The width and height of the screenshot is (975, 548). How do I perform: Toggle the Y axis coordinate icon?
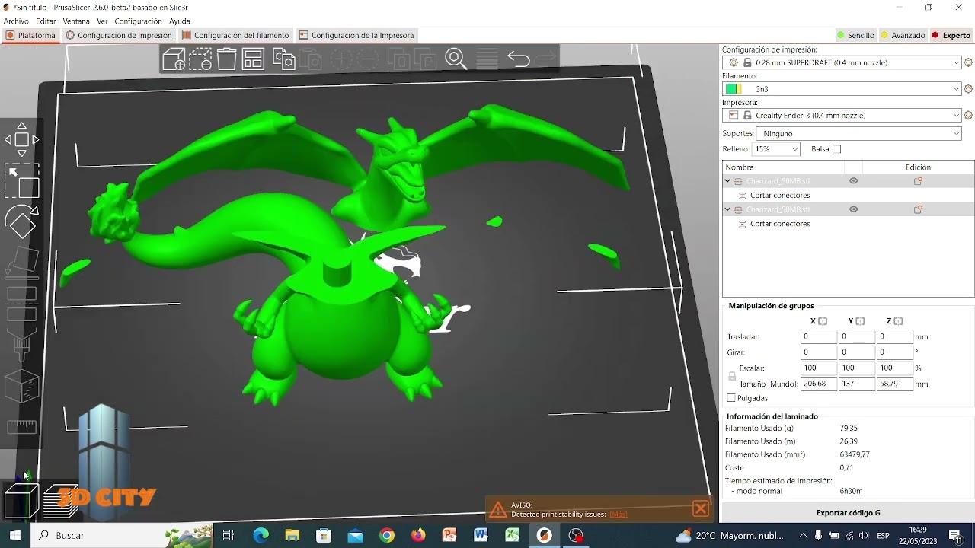point(860,321)
